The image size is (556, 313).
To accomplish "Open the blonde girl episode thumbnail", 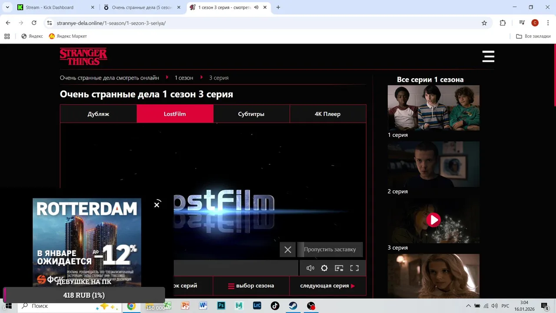I will click(x=434, y=276).
